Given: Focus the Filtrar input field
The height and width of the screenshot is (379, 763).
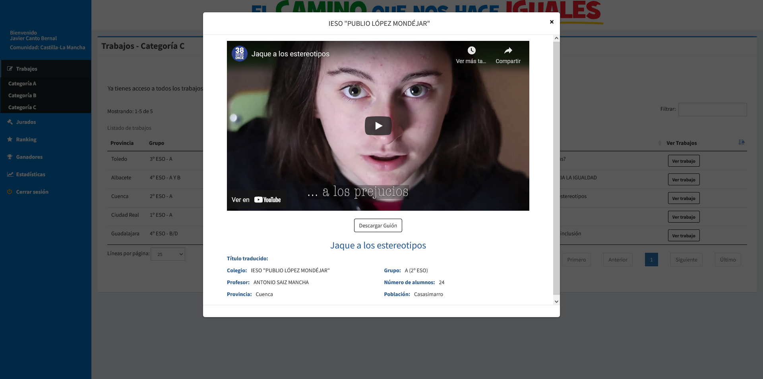Looking at the screenshot, I should (x=713, y=110).
